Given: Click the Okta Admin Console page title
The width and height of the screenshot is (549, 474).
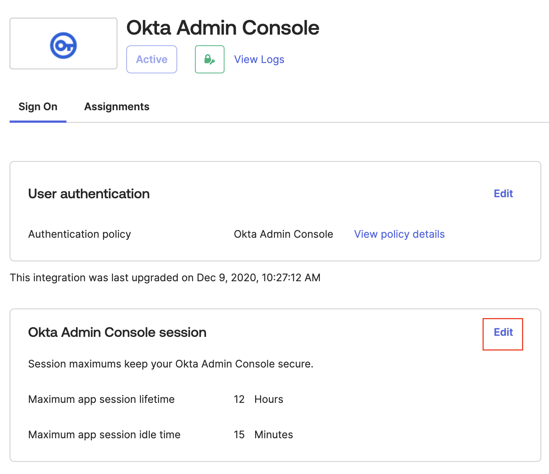Looking at the screenshot, I should pyautogui.click(x=223, y=28).
